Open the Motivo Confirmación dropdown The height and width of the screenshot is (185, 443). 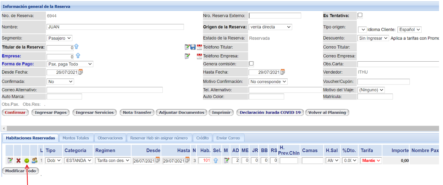268,82
